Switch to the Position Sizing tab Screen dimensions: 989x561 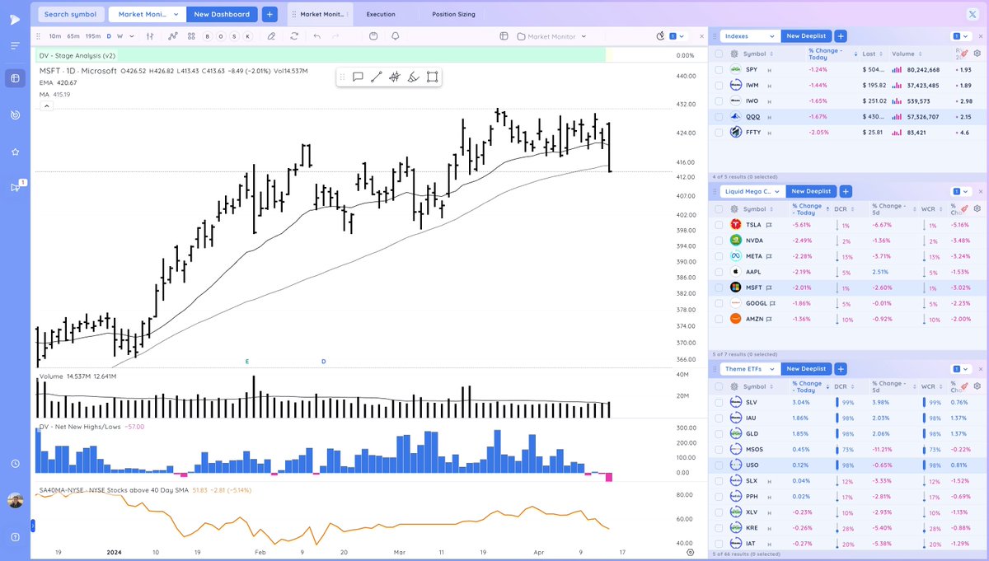[x=452, y=14]
